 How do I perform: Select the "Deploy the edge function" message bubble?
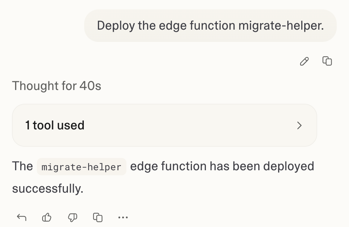(210, 26)
